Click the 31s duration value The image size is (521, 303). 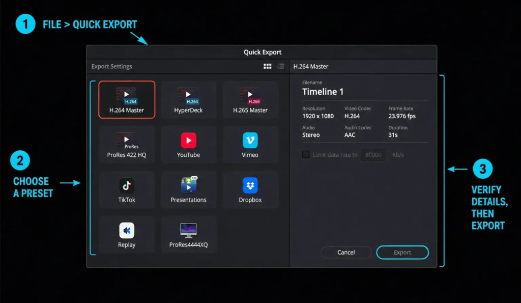[x=393, y=135]
